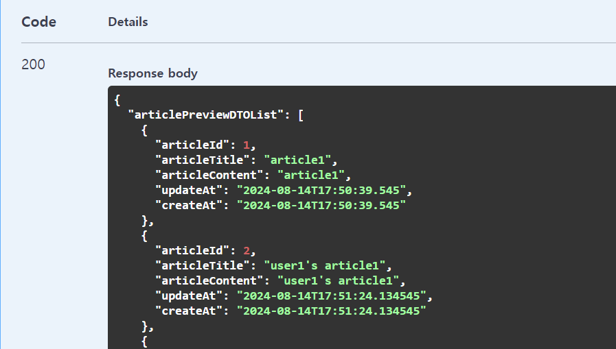Click the first updateAt timestamp ending 39.545
Screen dimensions: 616x349
[321, 190]
